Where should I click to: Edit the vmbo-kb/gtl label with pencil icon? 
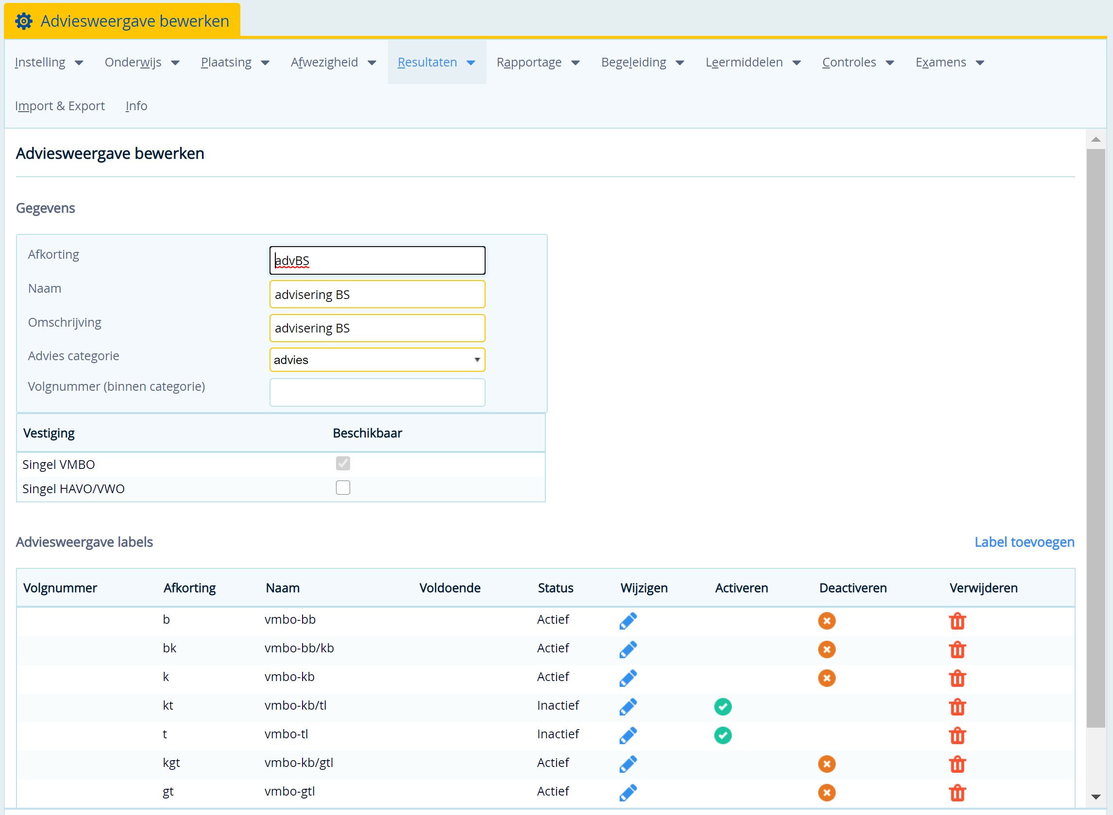(x=628, y=764)
